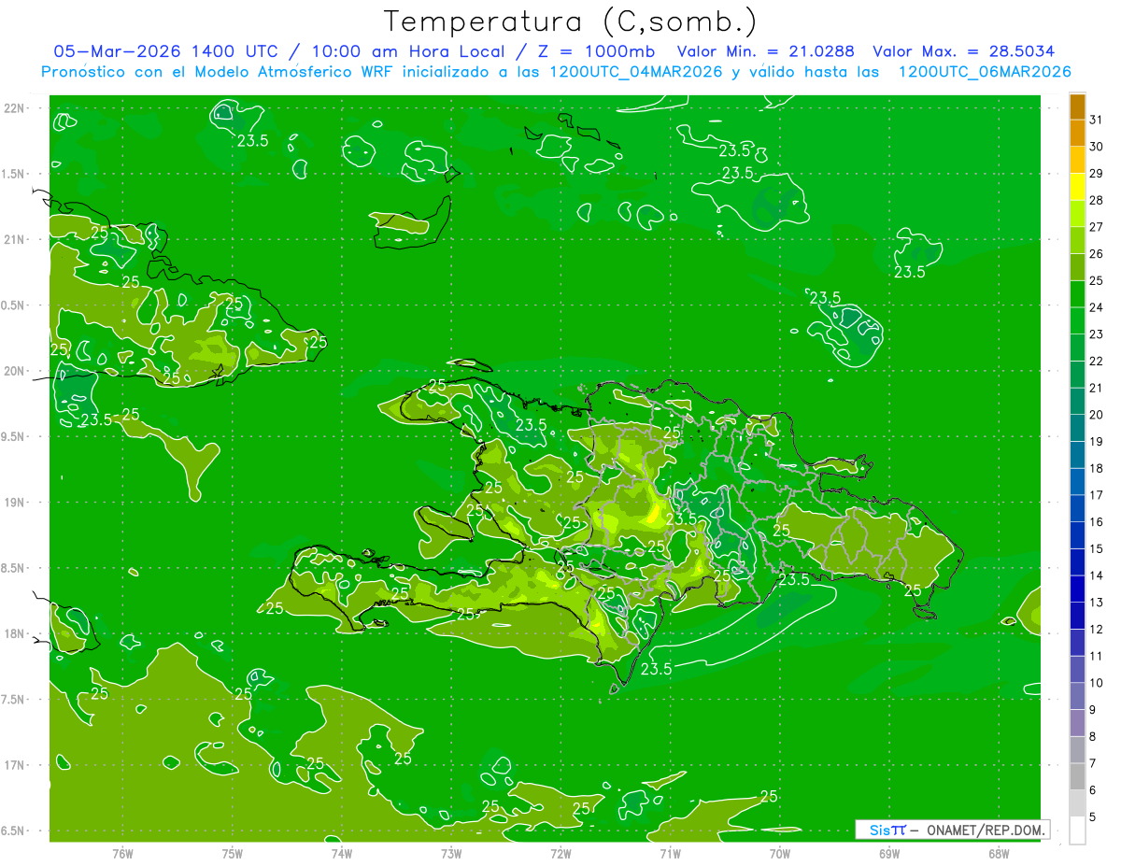
Task: Click the 20N latitude axis label
Action: pyautogui.click(x=16, y=371)
